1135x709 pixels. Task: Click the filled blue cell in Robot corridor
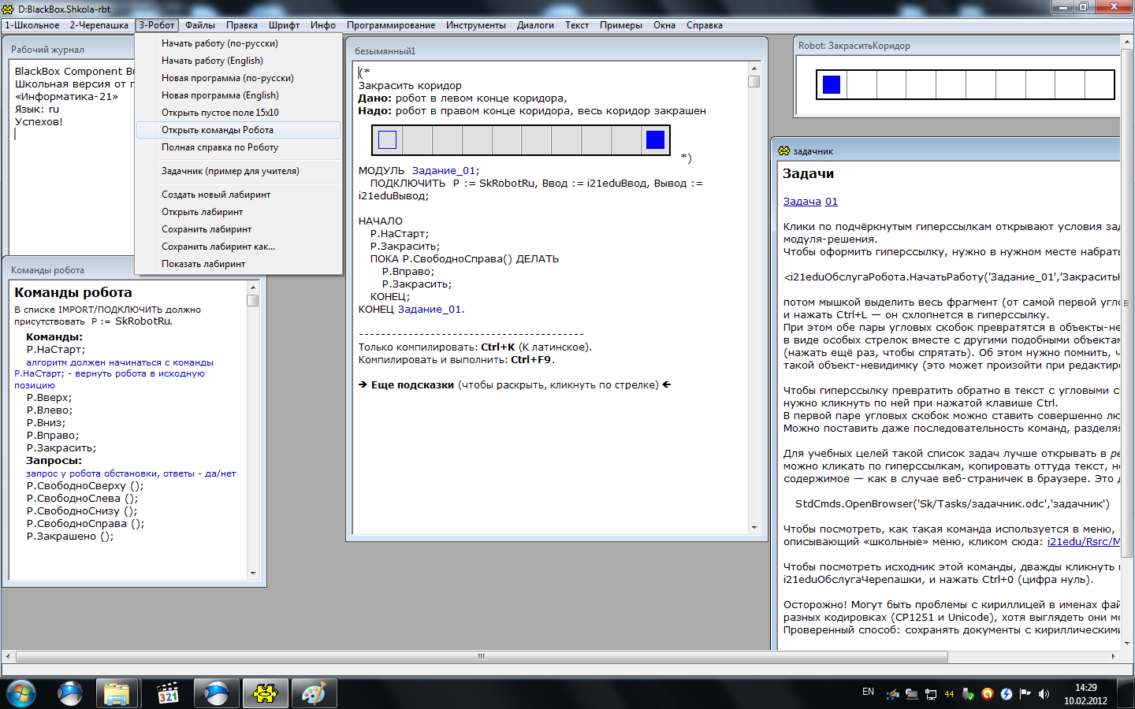832,84
